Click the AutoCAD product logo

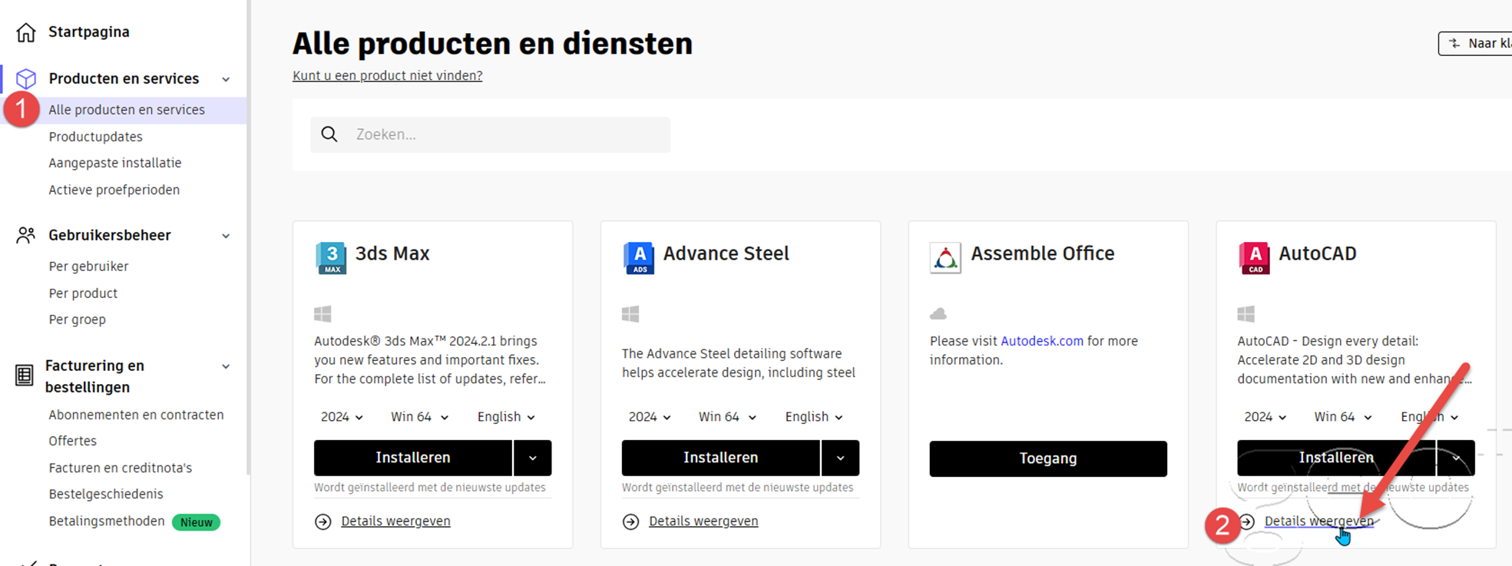[x=1255, y=257]
